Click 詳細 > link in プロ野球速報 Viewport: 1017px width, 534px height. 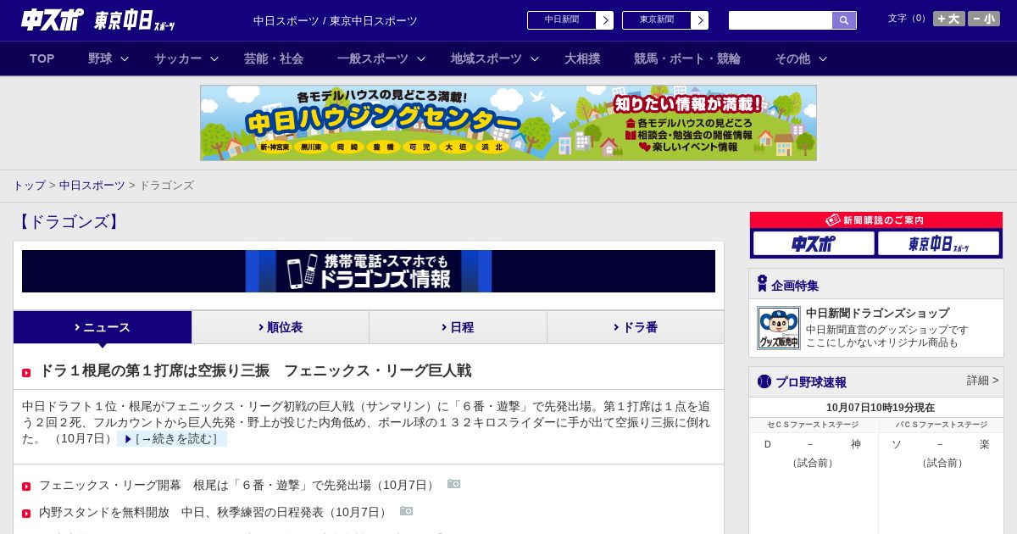983,381
